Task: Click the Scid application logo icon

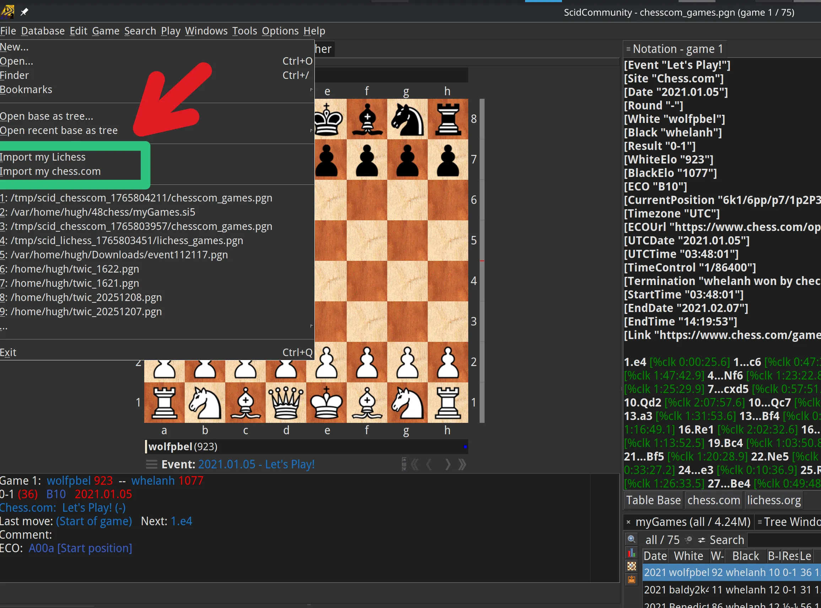Action: (x=8, y=11)
